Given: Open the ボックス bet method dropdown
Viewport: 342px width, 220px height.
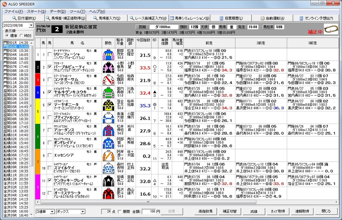Looking at the screenshot, I should coord(82,212).
